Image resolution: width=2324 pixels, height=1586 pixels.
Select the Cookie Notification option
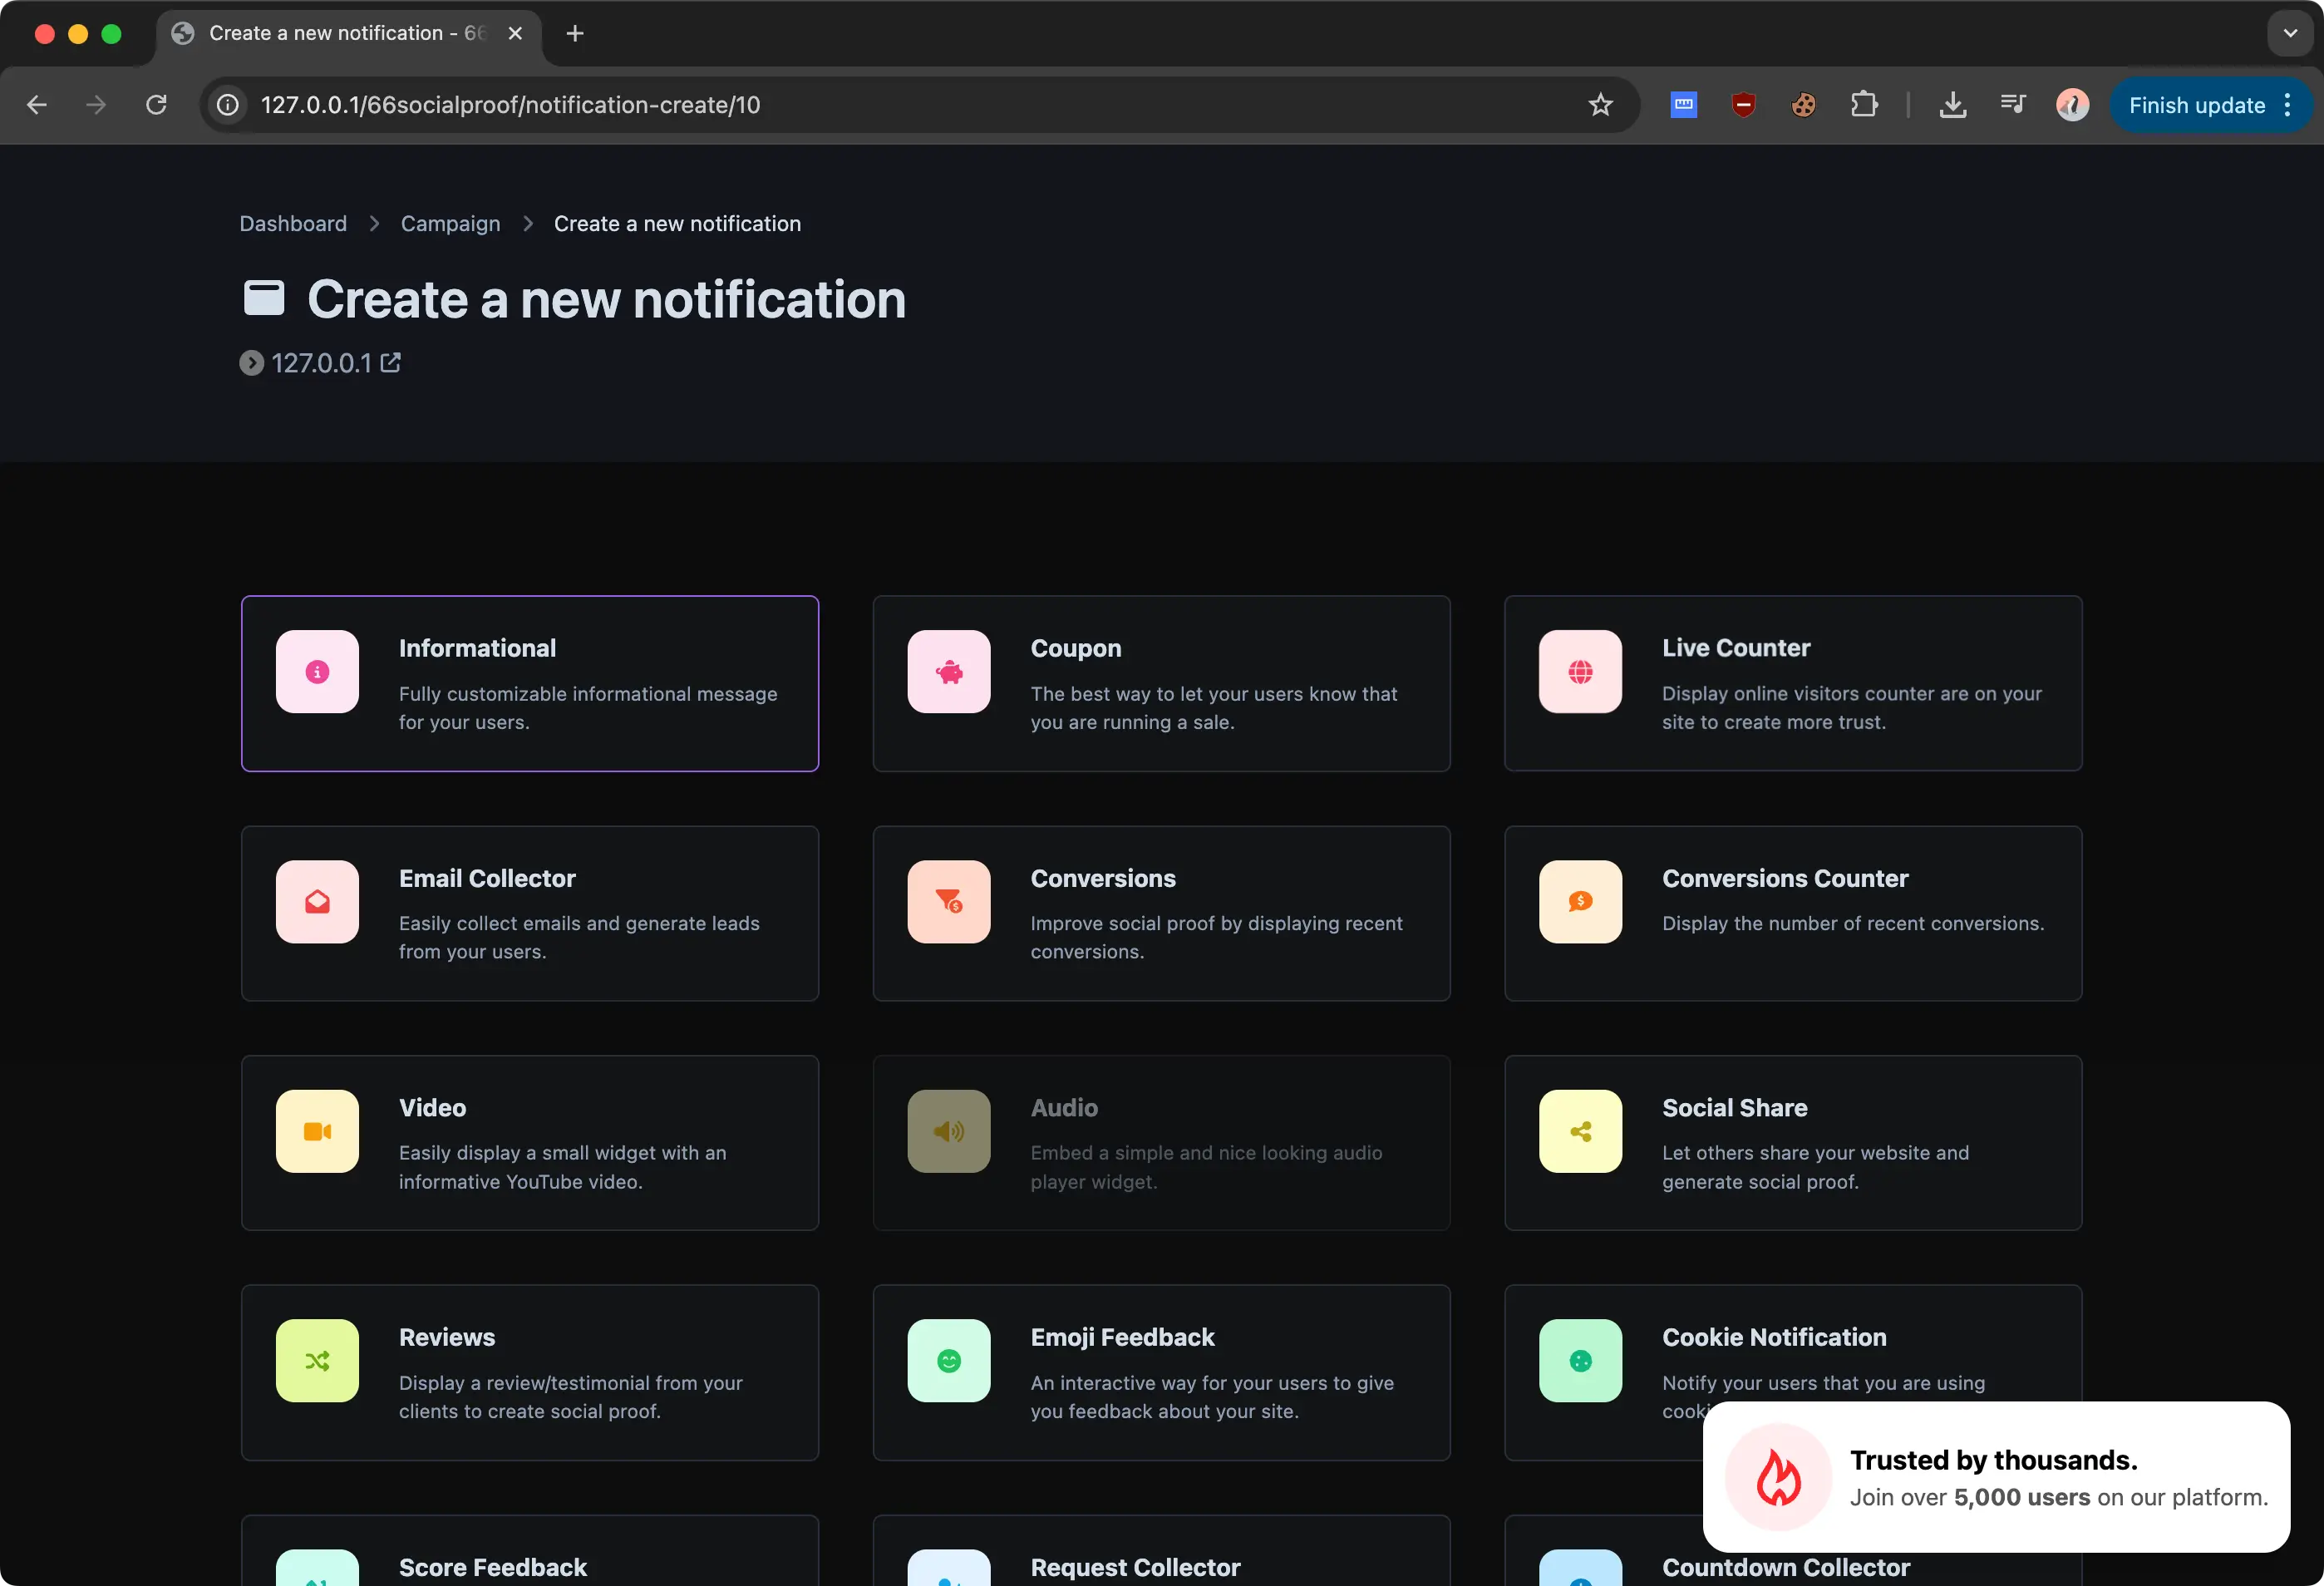(x=1773, y=1338)
